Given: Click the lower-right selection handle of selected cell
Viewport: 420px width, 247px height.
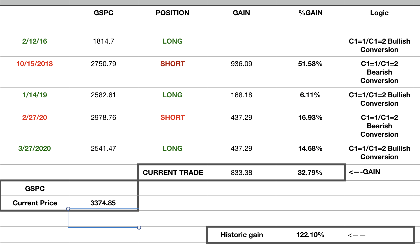Looking at the screenshot, I should tap(139, 227).
